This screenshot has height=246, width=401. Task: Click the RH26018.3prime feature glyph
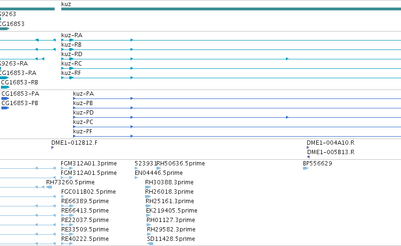tap(148, 197)
